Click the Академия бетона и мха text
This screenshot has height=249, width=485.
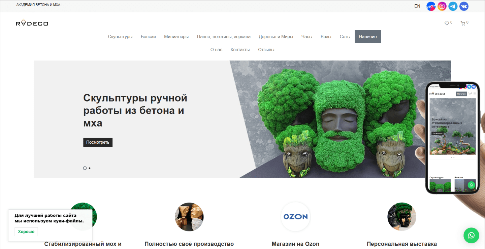(x=38, y=5)
